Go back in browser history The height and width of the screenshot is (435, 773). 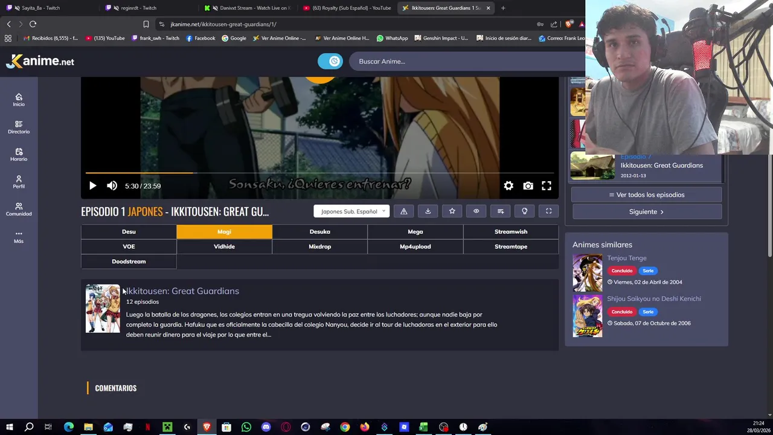click(x=8, y=24)
